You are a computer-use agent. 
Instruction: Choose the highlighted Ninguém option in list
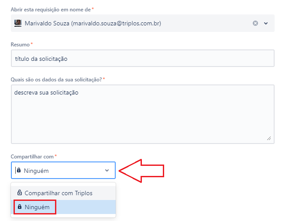coord(63,207)
